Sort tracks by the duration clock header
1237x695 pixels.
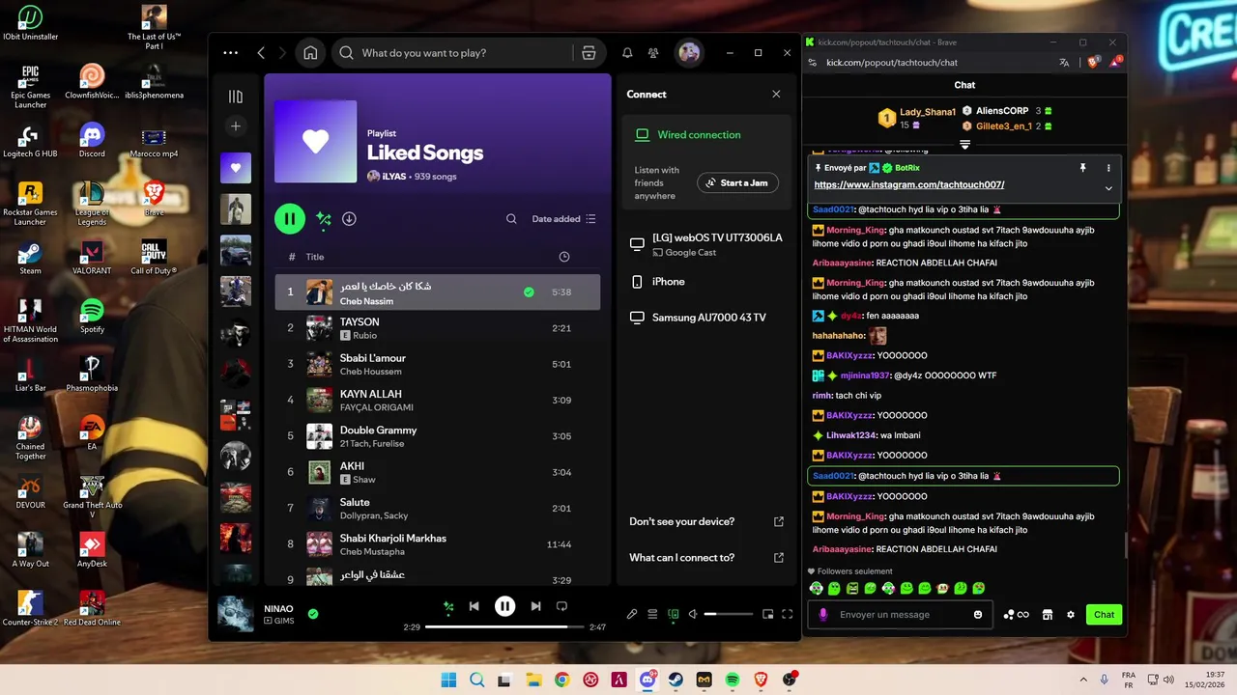(x=564, y=257)
